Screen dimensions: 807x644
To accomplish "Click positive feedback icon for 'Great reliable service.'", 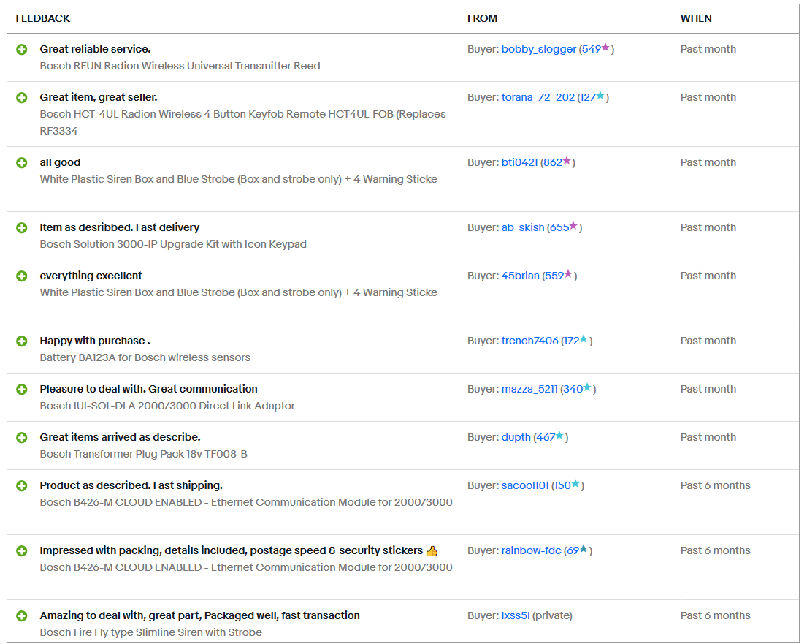I will tap(22, 50).
